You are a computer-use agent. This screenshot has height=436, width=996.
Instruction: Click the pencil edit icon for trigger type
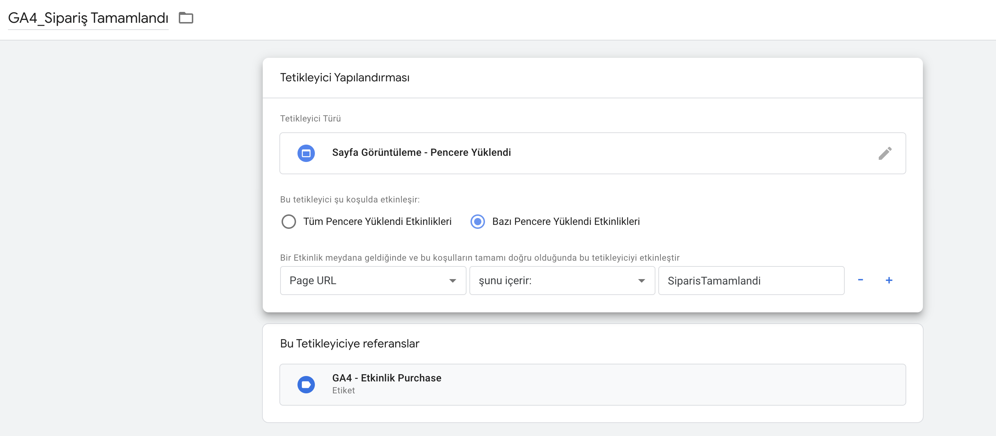click(885, 153)
